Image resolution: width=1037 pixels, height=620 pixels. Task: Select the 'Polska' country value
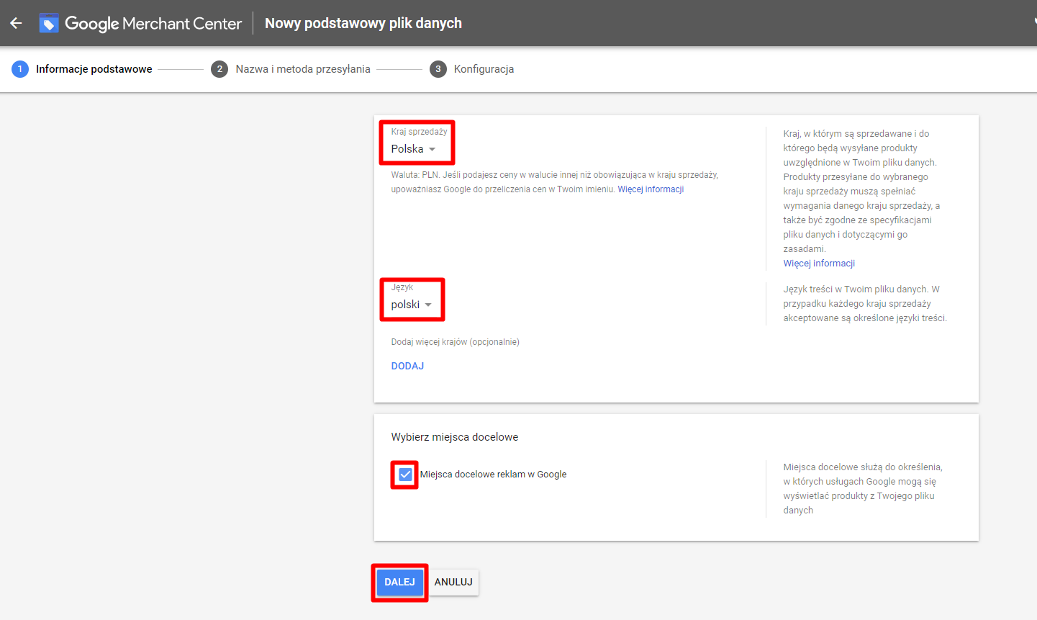[x=407, y=149]
